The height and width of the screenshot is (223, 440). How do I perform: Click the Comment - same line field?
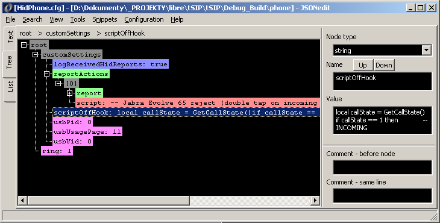pos(382,195)
